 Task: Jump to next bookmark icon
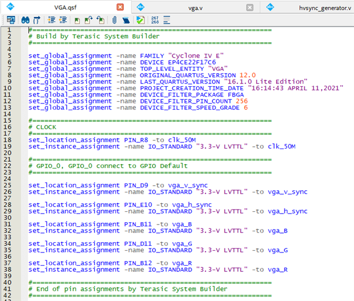point(88,20)
